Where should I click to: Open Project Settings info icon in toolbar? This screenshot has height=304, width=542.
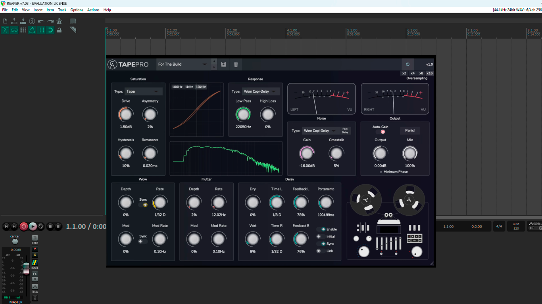[32, 21]
